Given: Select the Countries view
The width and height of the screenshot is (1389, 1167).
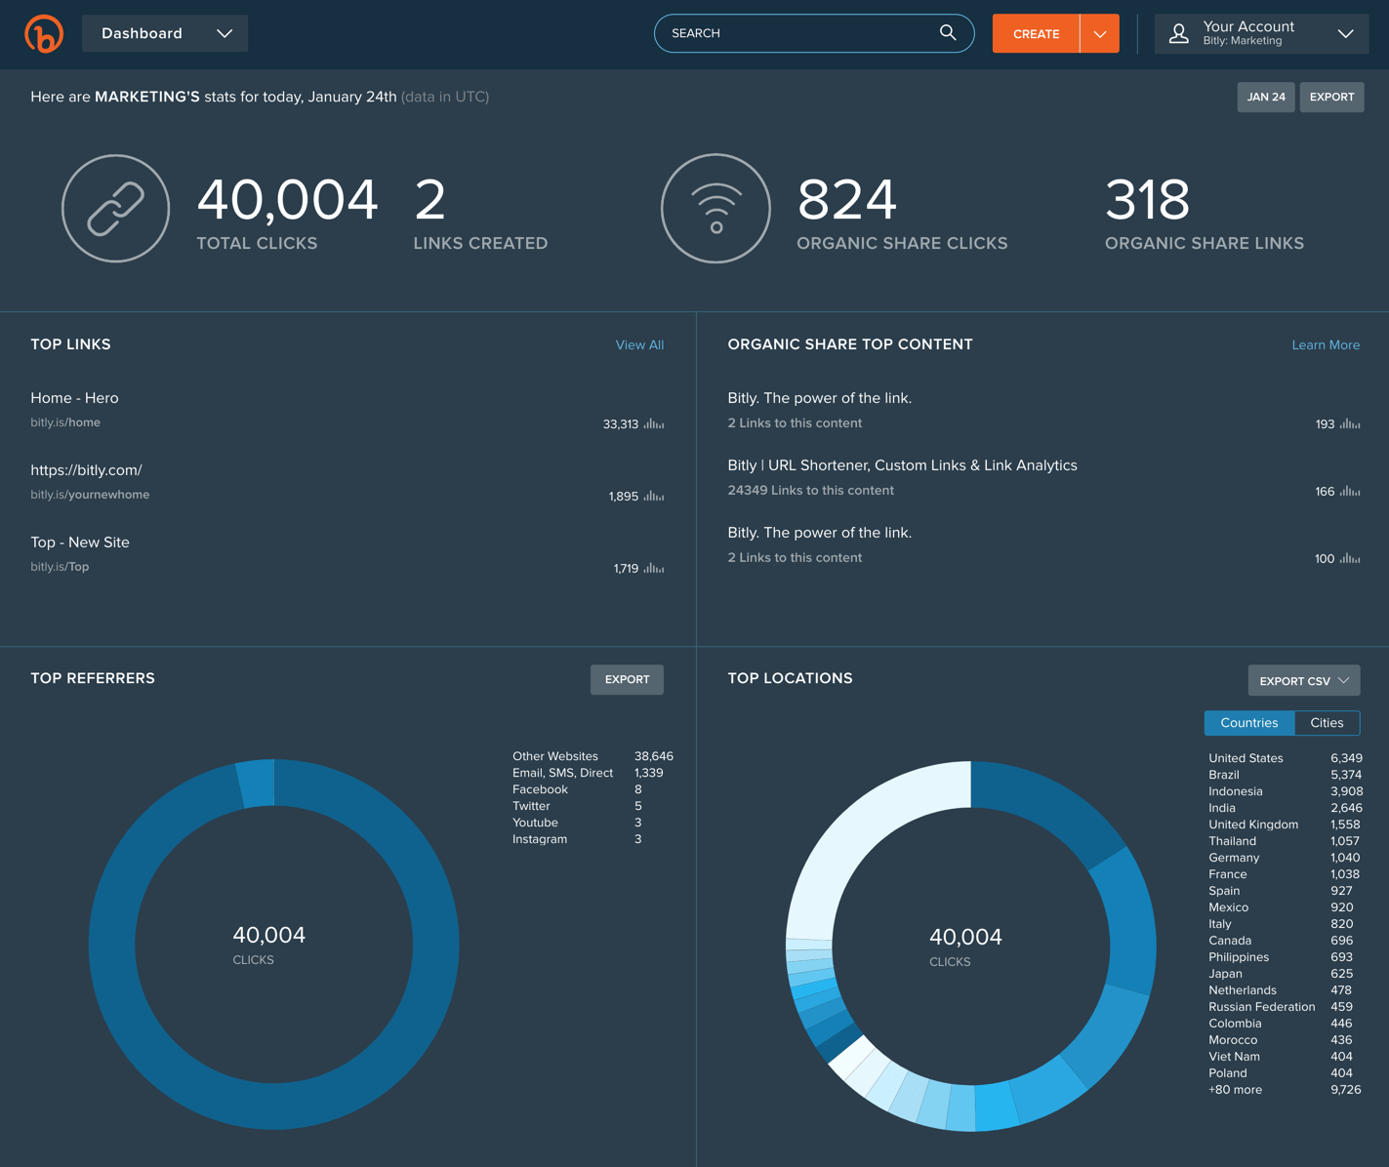Looking at the screenshot, I should coord(1249,723).
